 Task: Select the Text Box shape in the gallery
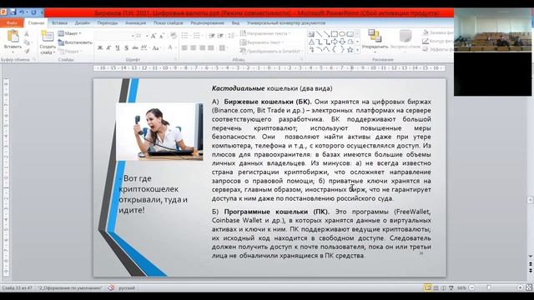click(x=311, y=34)
